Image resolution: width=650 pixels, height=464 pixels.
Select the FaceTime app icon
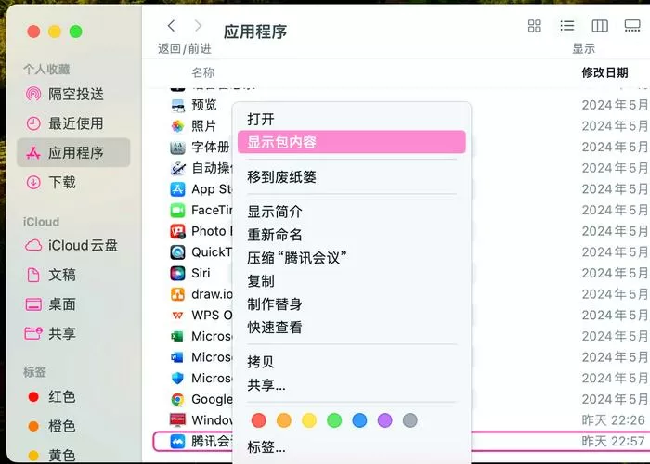tap(178, 211)
